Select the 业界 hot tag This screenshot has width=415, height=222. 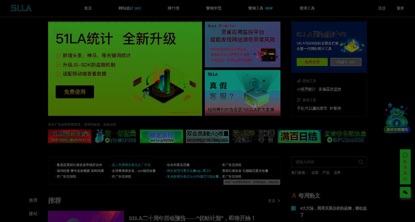point(337,173)
